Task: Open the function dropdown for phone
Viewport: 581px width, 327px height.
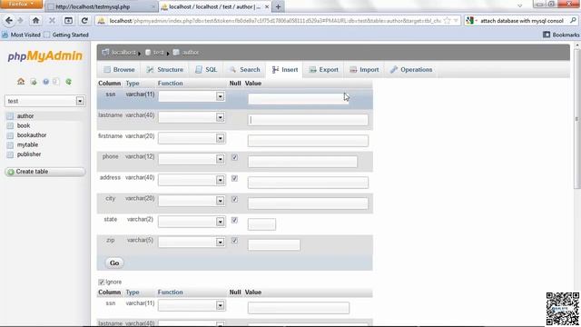Action: click(192, 159)
